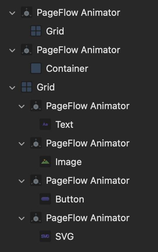Collapse the PageFlow Animator above Text
This screenshot has width=158, height=252.
[22, 106]
